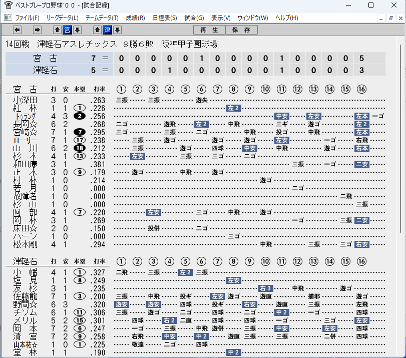This screenshot has width=406, height=358.
Task: Open the ウィンドウ(W) menu
Action: (253, 18)
